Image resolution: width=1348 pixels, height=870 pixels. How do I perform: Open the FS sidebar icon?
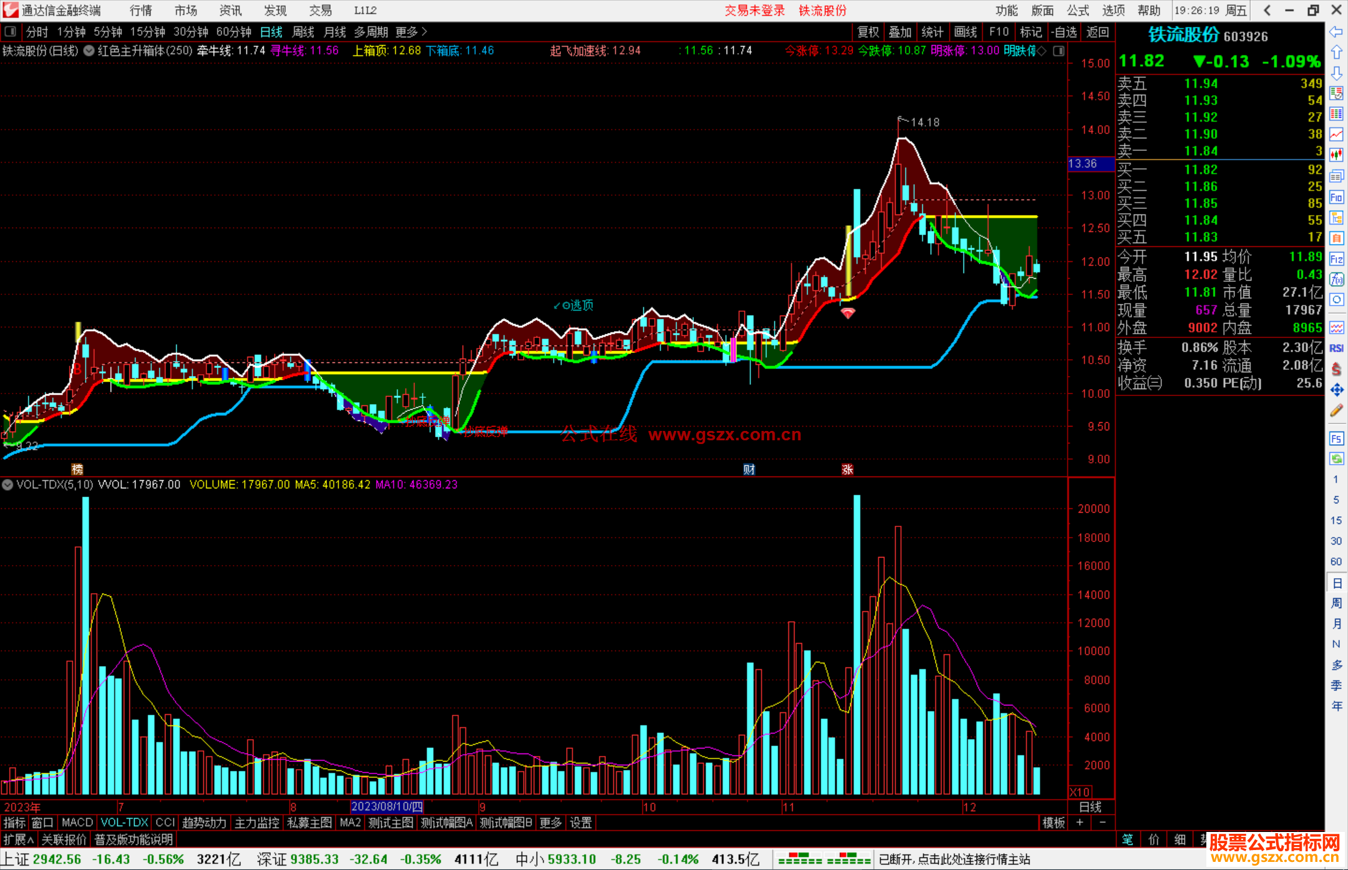1336,438
